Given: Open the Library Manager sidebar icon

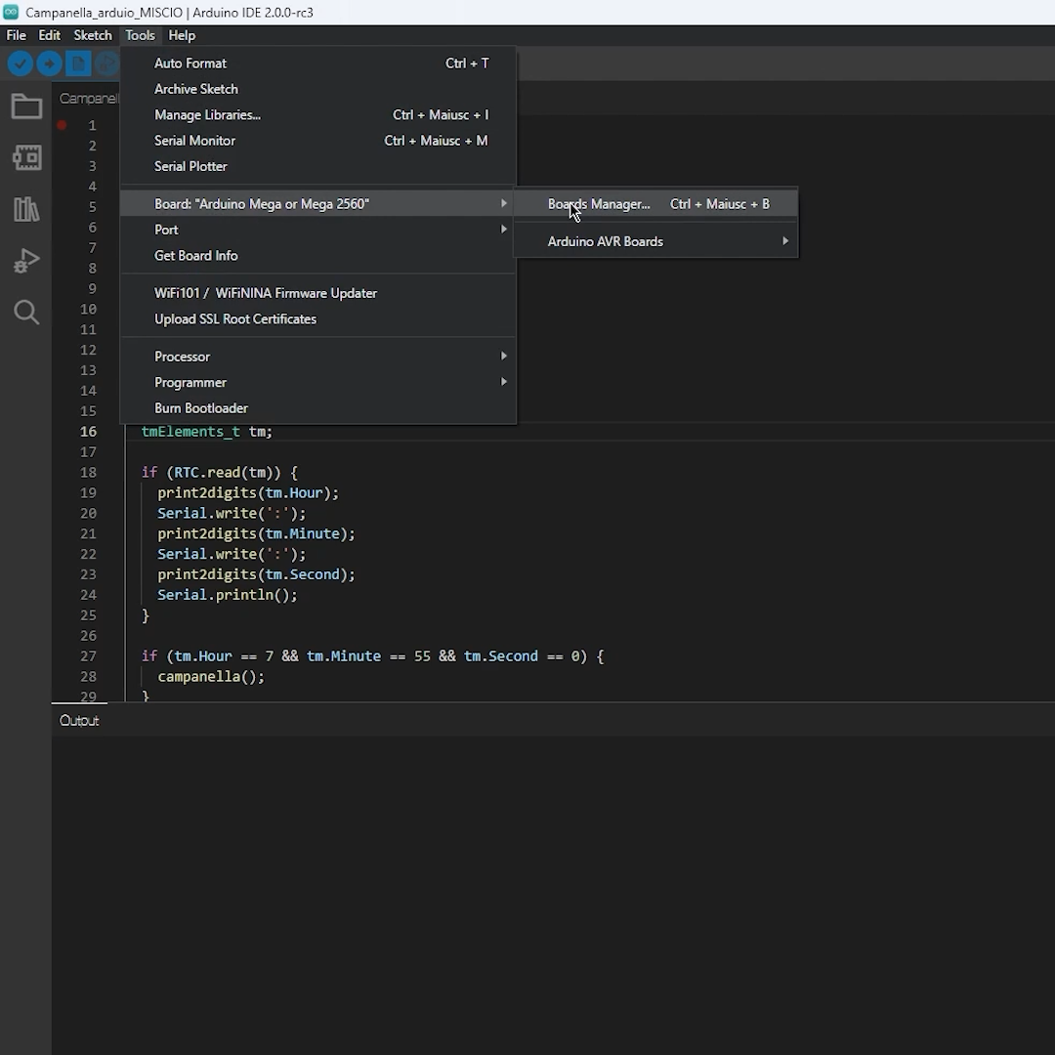Looking at the screenshot, I should (26, 209).
